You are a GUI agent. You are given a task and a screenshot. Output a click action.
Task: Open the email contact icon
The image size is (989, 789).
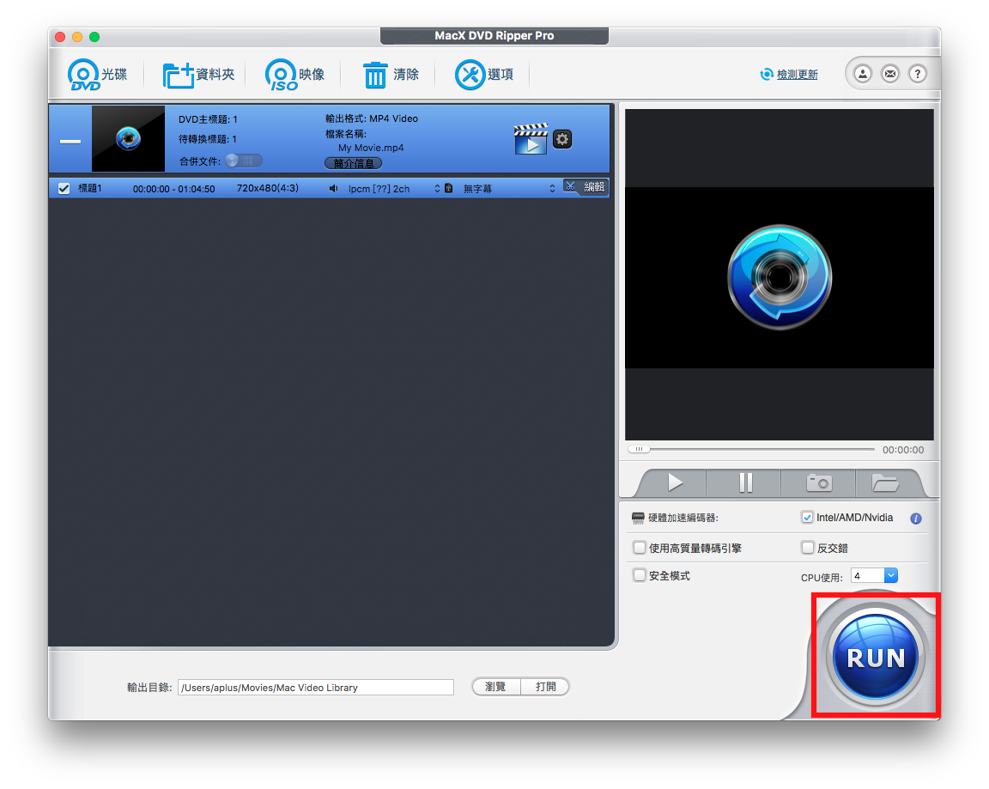pyautogui.click(x=890, y=74)
